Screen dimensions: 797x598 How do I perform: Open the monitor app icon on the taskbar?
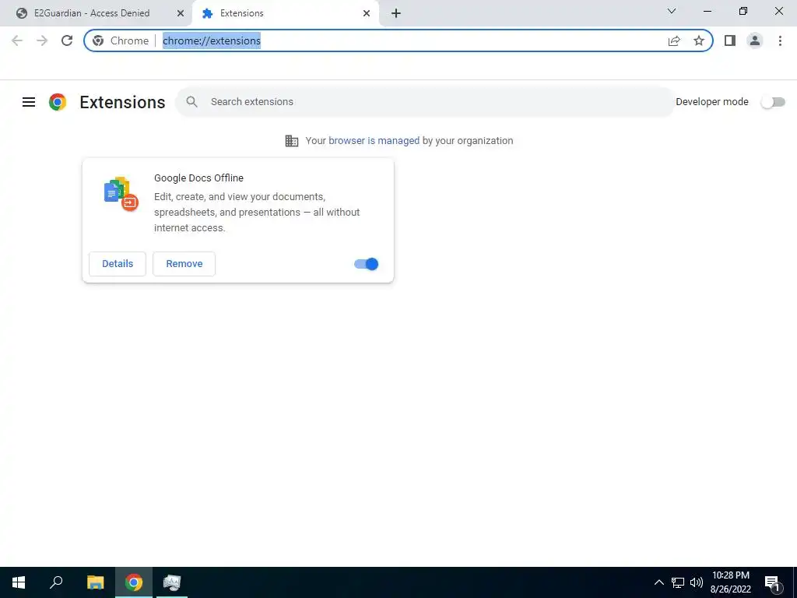click(172, 582)
